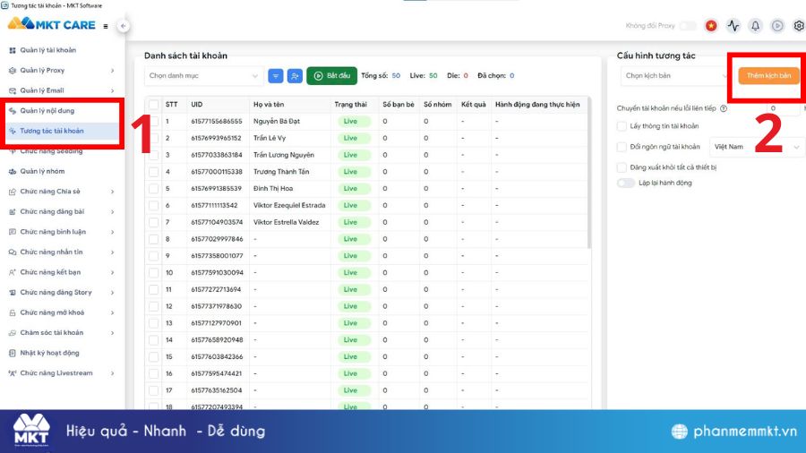Click the Quản lý Email envelope icon
The width and height of the screenshot is (806, 453).
pos(13,90)
